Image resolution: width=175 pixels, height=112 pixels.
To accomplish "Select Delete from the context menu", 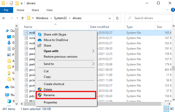I will [48, 90].
